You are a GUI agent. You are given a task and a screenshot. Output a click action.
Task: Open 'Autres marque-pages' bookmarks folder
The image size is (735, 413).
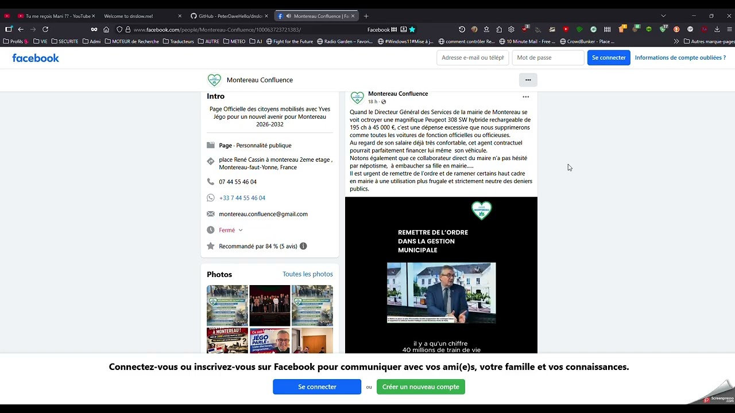709,41
